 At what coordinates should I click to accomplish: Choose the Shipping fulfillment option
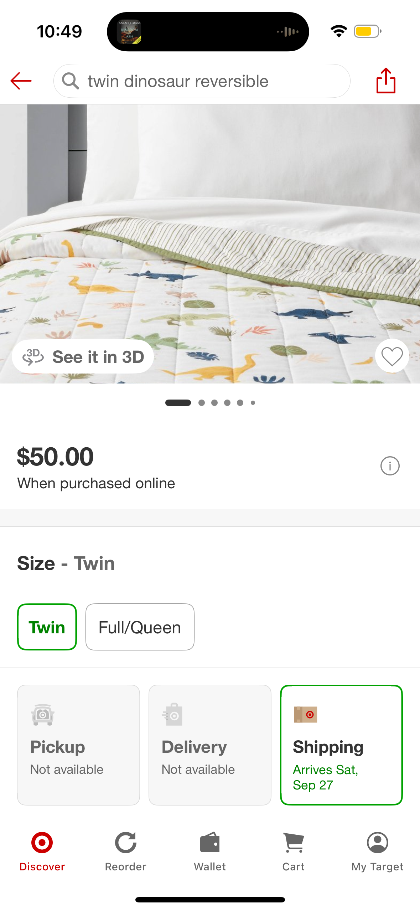pyautogui.click(x=341, y=745)
